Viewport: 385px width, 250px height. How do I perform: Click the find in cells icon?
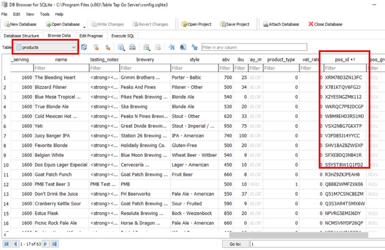tap(183, 47)
